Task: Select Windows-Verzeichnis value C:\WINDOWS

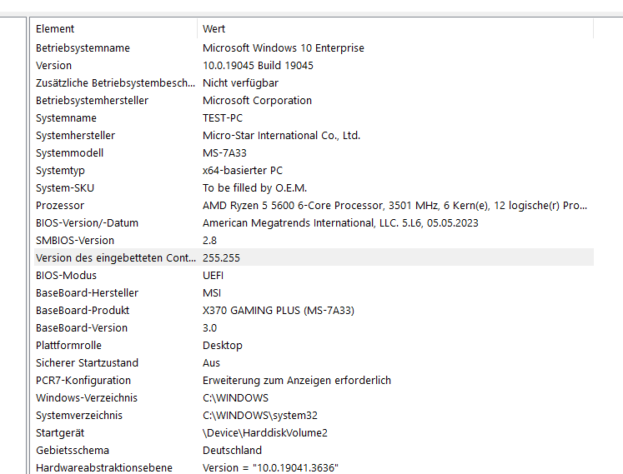Action: pyautogui.click(x=236, y=397)
